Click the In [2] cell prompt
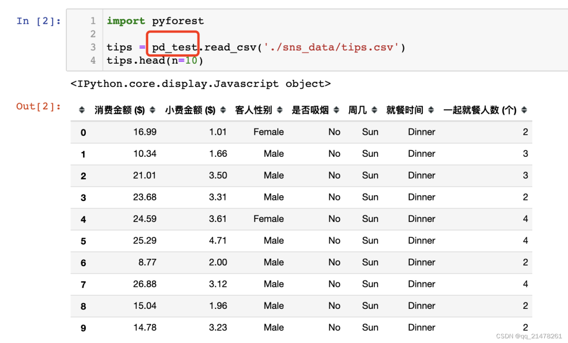Screen dimensions: 568x343 click(x=38, y=21)
